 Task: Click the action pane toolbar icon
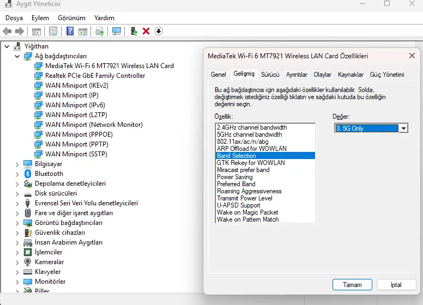pyautogui.click(x=83, y=31)
